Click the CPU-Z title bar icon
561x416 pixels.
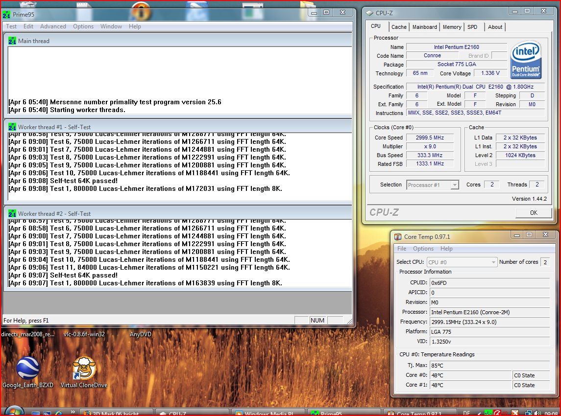369,13
